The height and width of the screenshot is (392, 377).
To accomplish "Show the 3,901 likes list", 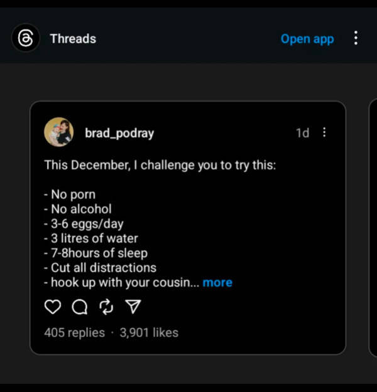I will (x=149, y=332).
